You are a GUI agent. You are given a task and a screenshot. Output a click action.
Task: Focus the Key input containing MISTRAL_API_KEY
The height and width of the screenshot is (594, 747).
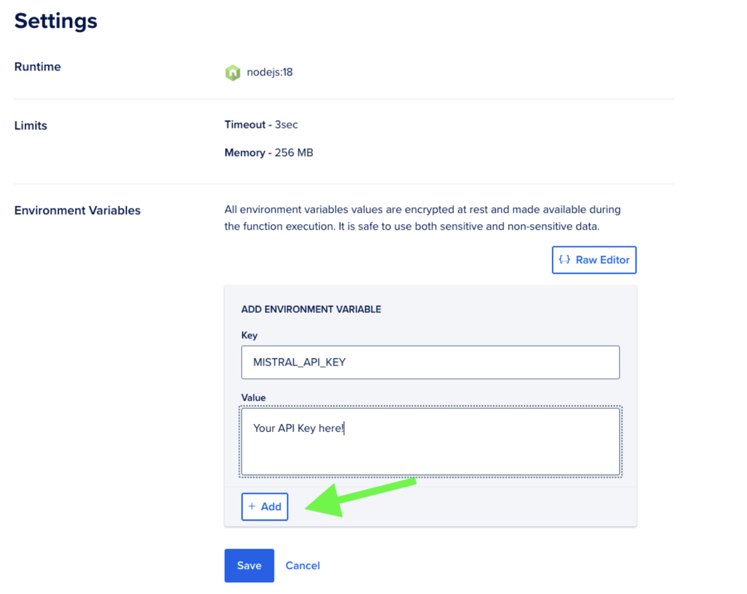[x=430, y=362]
